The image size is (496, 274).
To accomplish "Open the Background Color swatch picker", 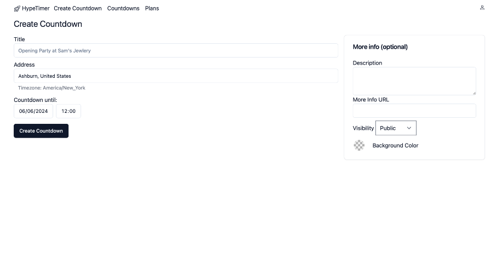I will (x=359, y=146).
